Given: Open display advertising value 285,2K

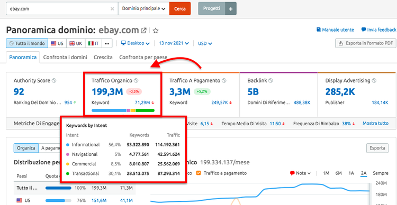Looking at the screenshot, I should tap(340, 92).
